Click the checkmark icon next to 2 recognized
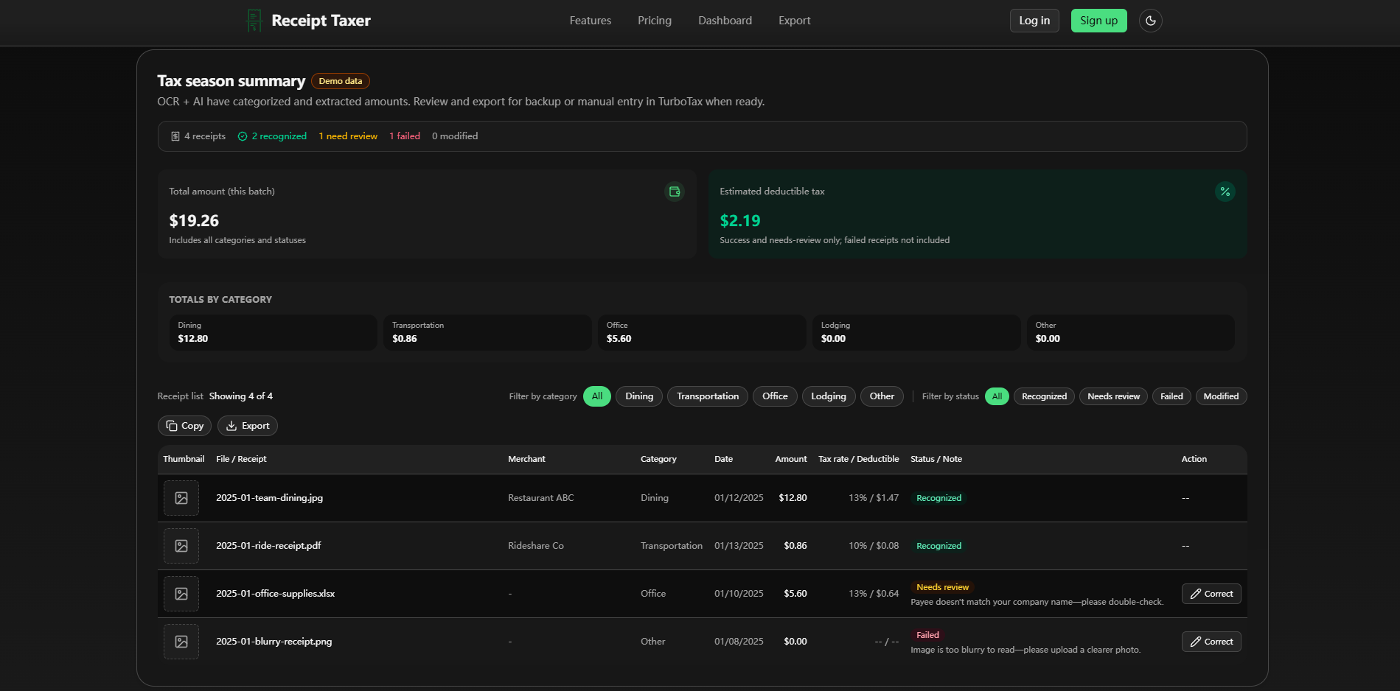The width and height of the screenshot is (1400, 691). tap(243, 136)
